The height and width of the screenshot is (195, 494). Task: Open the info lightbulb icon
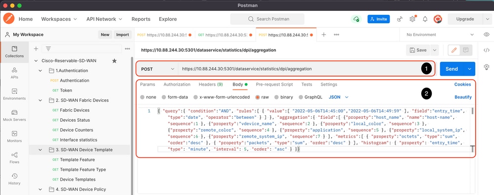(487, 67)
